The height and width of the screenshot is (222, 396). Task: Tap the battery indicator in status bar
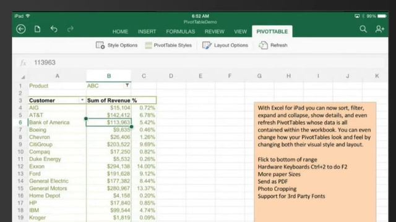pyautogui.click(x=382, y=16)
